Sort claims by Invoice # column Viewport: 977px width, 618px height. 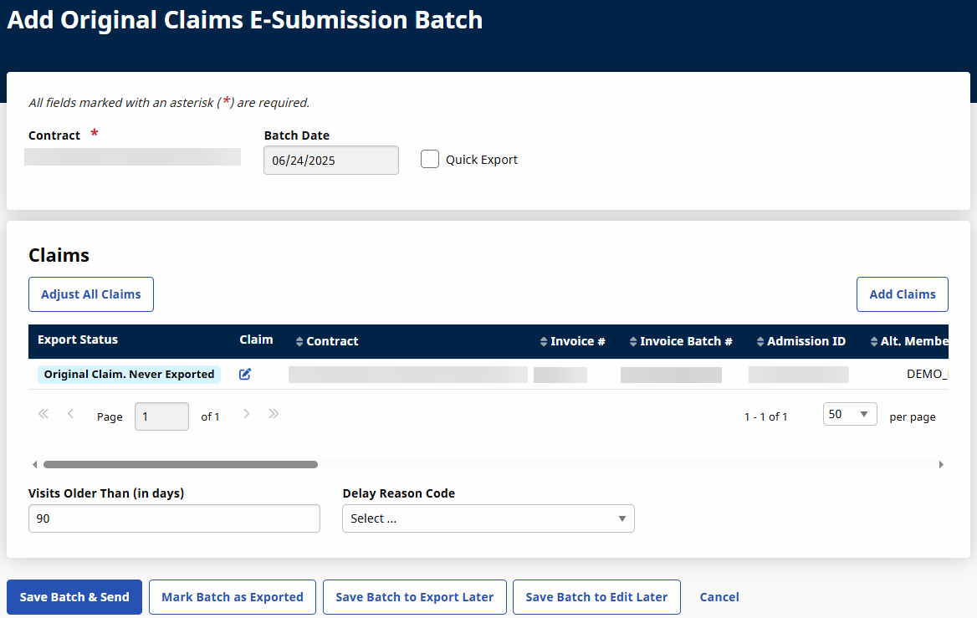pos(577,341)
